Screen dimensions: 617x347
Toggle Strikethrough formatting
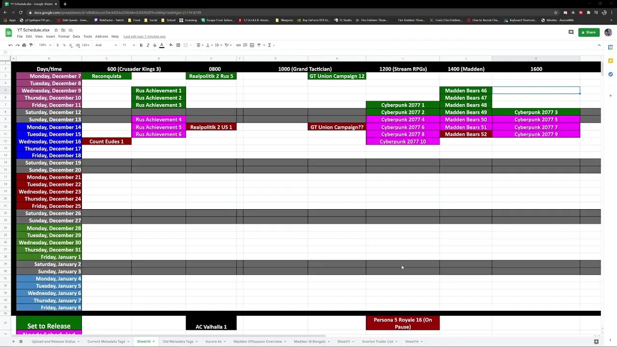[155, 45]
